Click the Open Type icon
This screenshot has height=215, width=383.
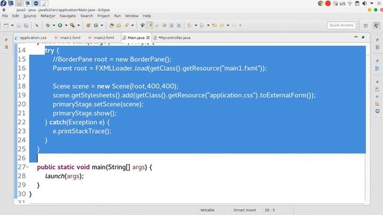click(x=112, y=25)
